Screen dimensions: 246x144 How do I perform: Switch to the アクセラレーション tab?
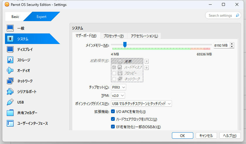pyautogui.click(x=144, y=36)
